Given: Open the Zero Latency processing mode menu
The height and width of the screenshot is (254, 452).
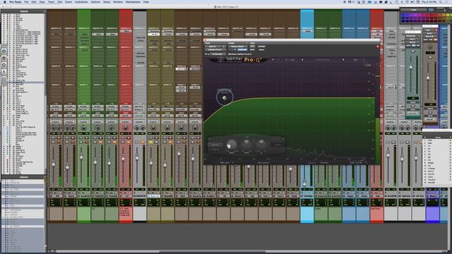Looking at the screenshot, I should point(263,163).
